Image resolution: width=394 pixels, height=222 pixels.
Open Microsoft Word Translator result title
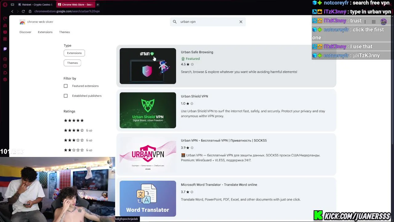[x=219, y=185]
